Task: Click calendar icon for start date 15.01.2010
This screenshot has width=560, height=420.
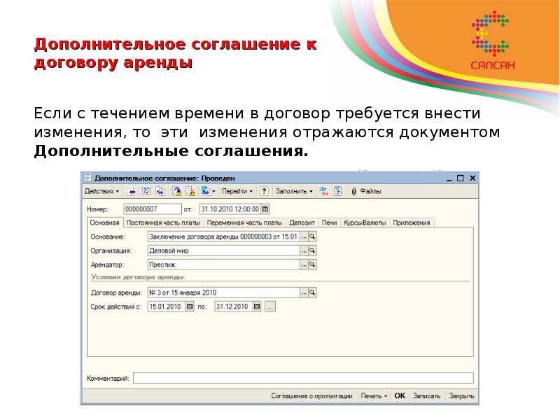Action: pyautogui.click(x=188, y=307)
